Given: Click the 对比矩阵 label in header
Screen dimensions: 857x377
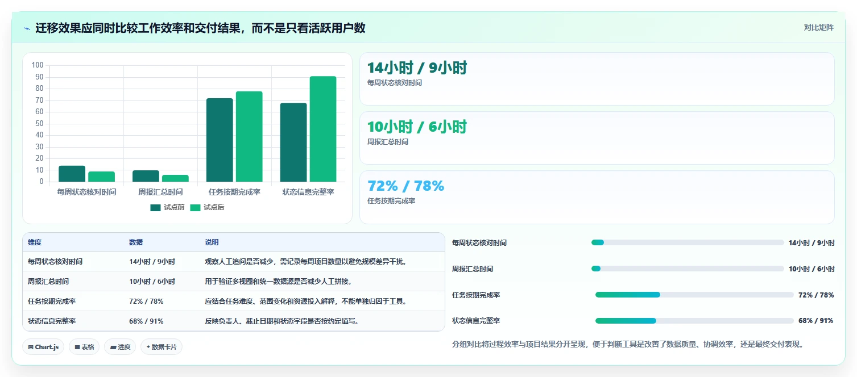Looking at the screenshot, I should click(819, 27).
